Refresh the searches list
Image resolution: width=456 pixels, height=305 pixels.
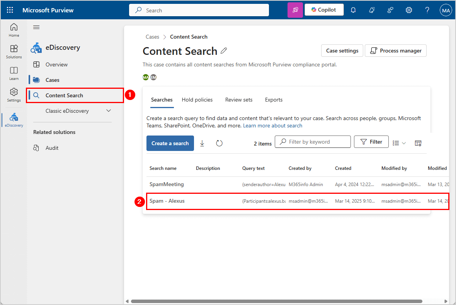click(x=219, y=143)
